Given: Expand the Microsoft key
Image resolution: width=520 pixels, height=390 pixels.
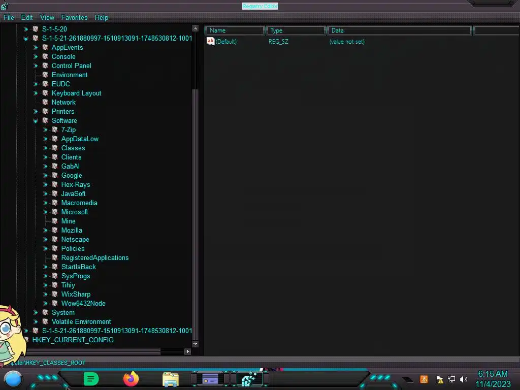Looking at the screenshot, I should pos(45,212).
